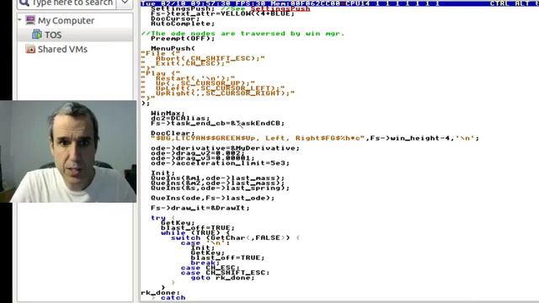This screenshot has height=303, width=539.
Task: Click the Shared VMs folder icon
Action: (30, 49)
